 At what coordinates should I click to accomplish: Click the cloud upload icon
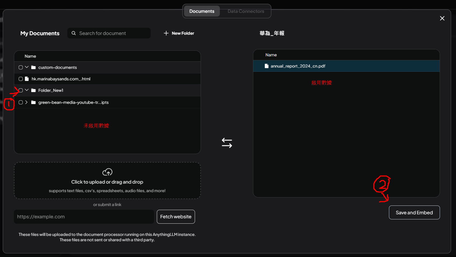(x=107, y=172)
